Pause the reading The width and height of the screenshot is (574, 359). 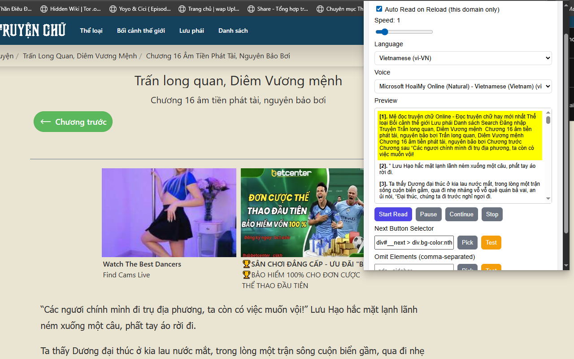(x=428, y=214)
